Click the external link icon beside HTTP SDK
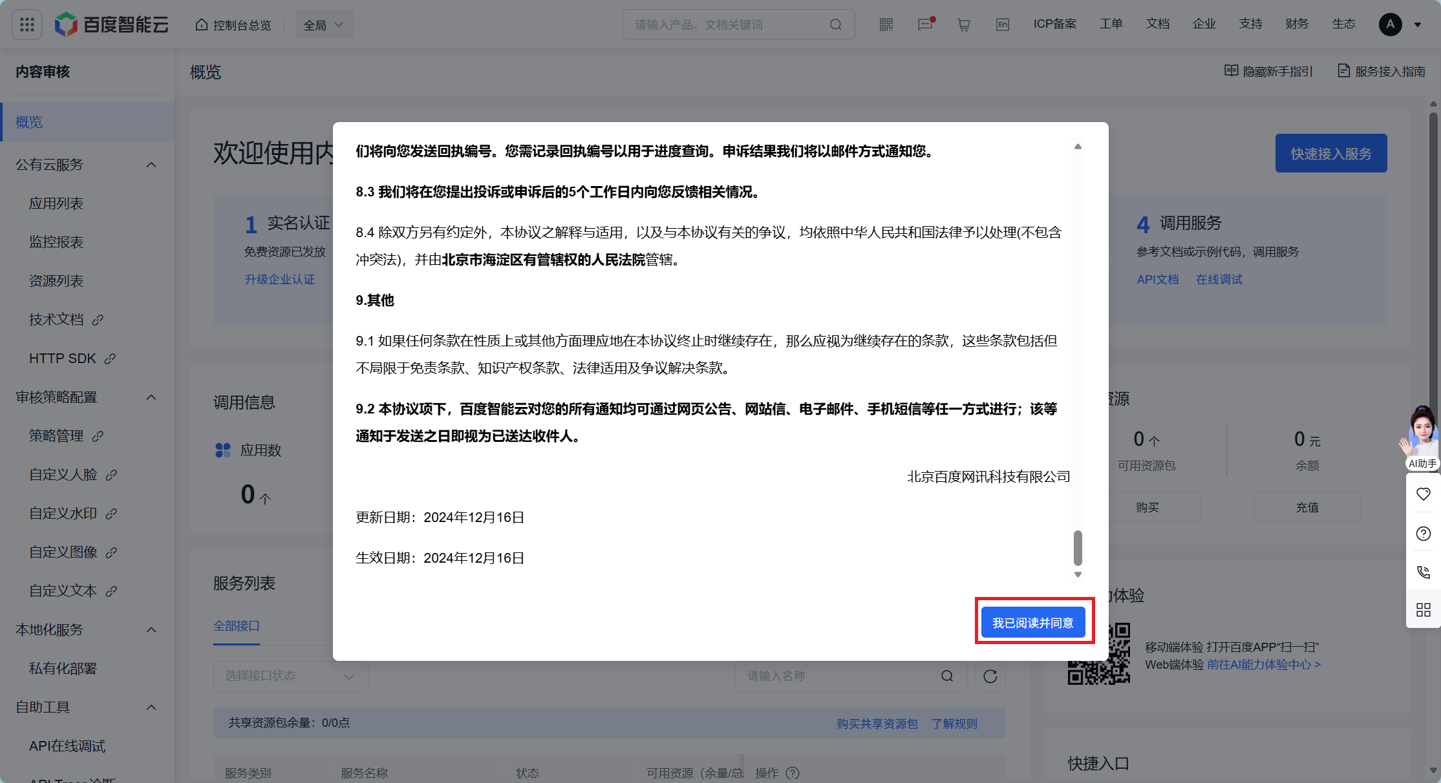Image resolution: width=1441 pixels, height=783 pixels. [110, 359]
